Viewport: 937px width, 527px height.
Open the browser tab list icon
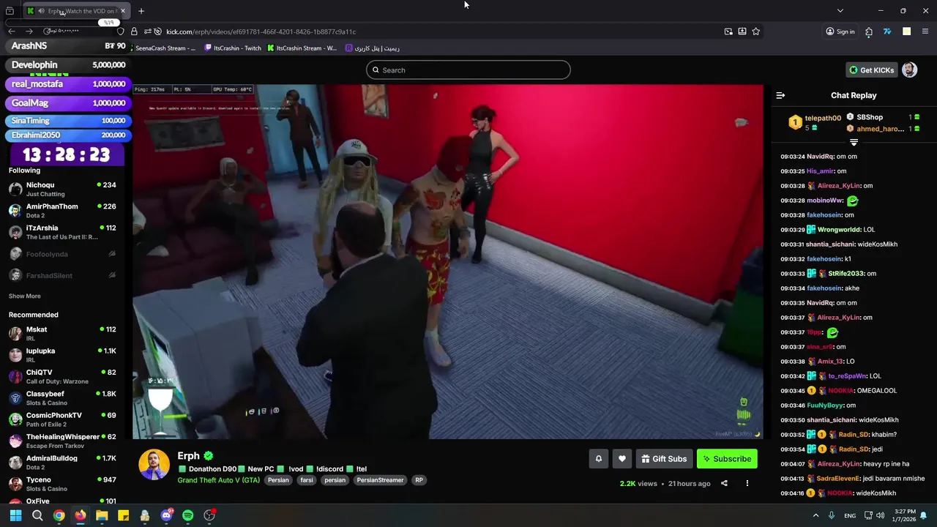pyautogui.click(x=10, y=11)
